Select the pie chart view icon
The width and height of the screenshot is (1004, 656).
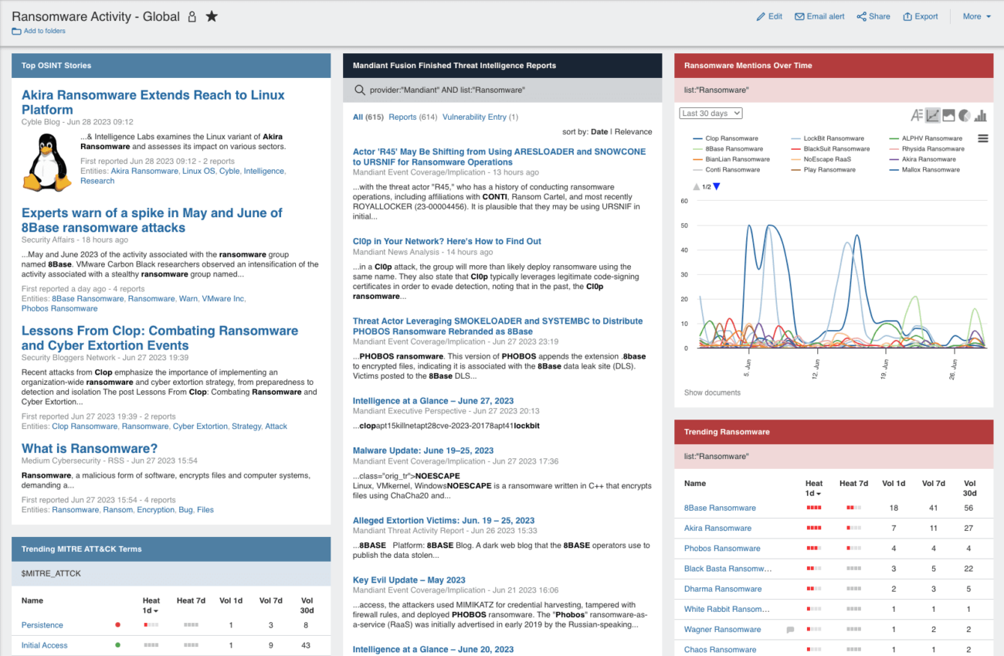click(x=965, y=115)
